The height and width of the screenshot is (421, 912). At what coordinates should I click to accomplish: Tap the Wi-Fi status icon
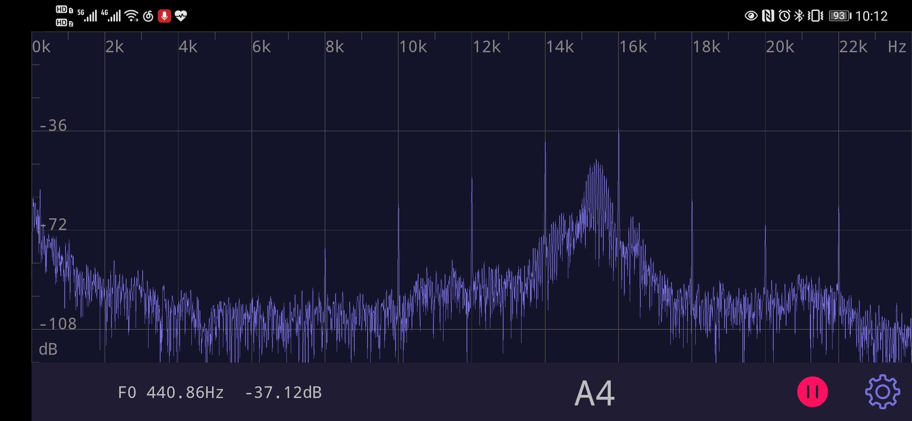tap(132, 16)
